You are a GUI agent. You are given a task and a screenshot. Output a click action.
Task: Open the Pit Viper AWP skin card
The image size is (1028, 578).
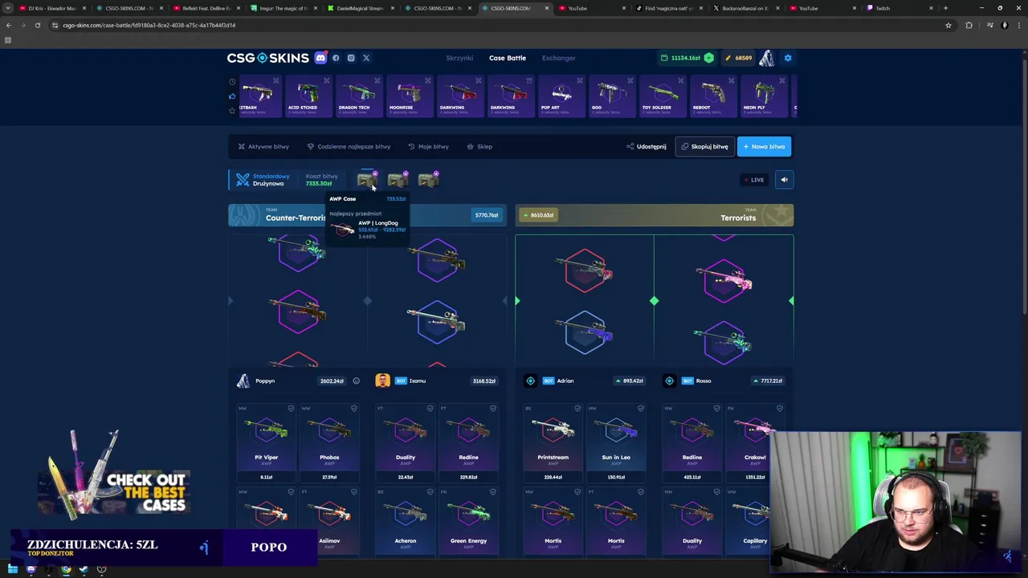click(x=266, y=443)
